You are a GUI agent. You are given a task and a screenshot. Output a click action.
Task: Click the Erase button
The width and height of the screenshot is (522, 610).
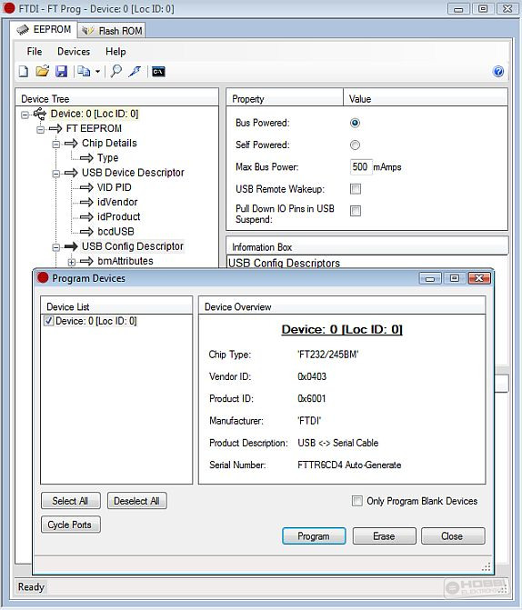tap(384, 536)
